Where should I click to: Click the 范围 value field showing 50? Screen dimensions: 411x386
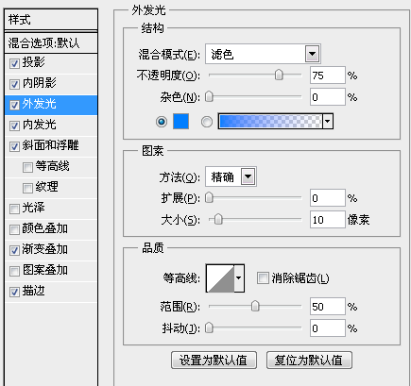point(328,306)
